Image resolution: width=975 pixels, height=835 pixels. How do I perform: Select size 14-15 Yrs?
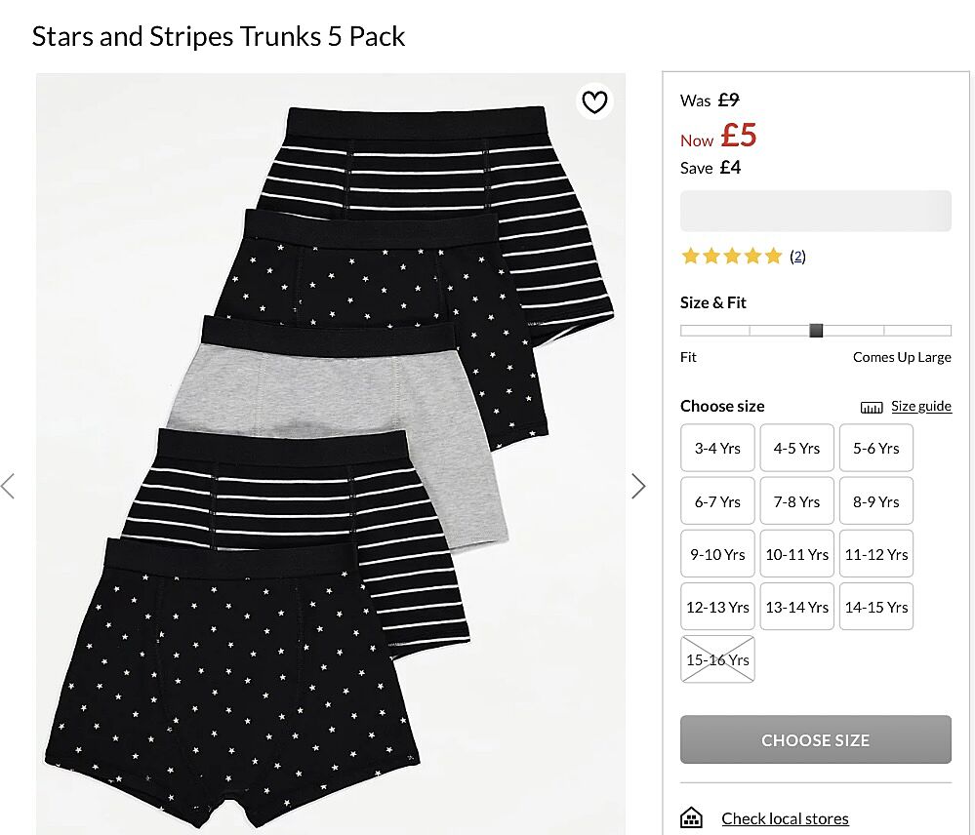tap(875, 607)
